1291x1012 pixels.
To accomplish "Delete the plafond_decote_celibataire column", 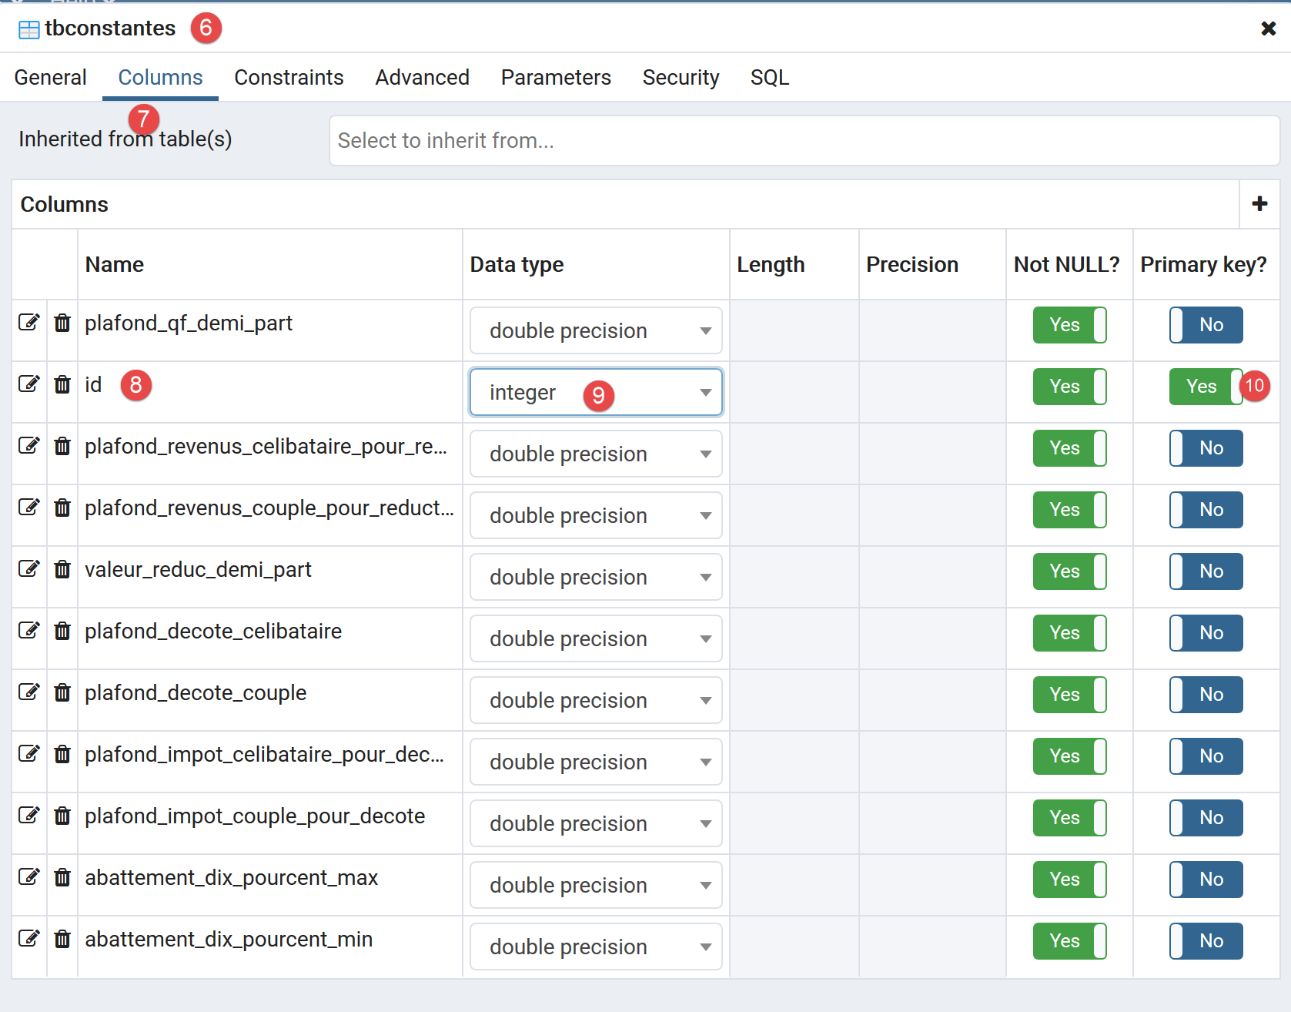I will [62, 631].
